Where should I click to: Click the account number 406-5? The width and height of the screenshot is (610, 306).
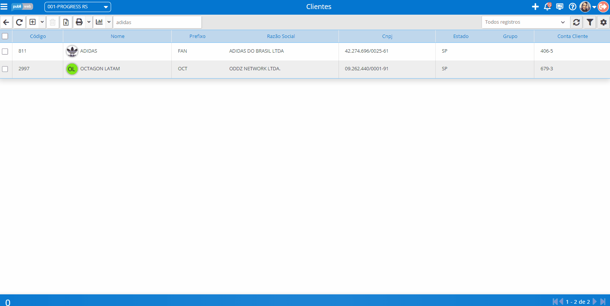click(x=547, y=51)
